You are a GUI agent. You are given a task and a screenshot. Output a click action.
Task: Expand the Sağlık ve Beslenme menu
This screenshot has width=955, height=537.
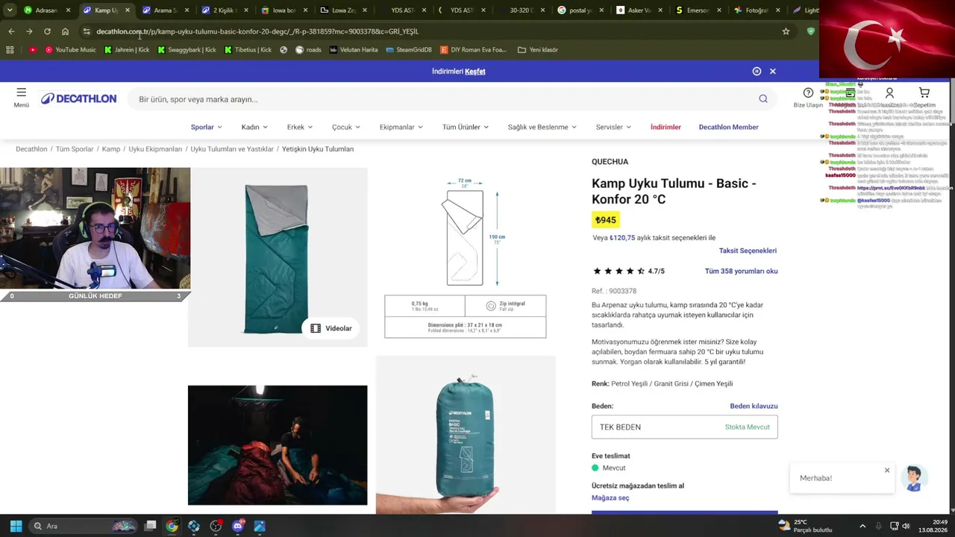[542, 127]
